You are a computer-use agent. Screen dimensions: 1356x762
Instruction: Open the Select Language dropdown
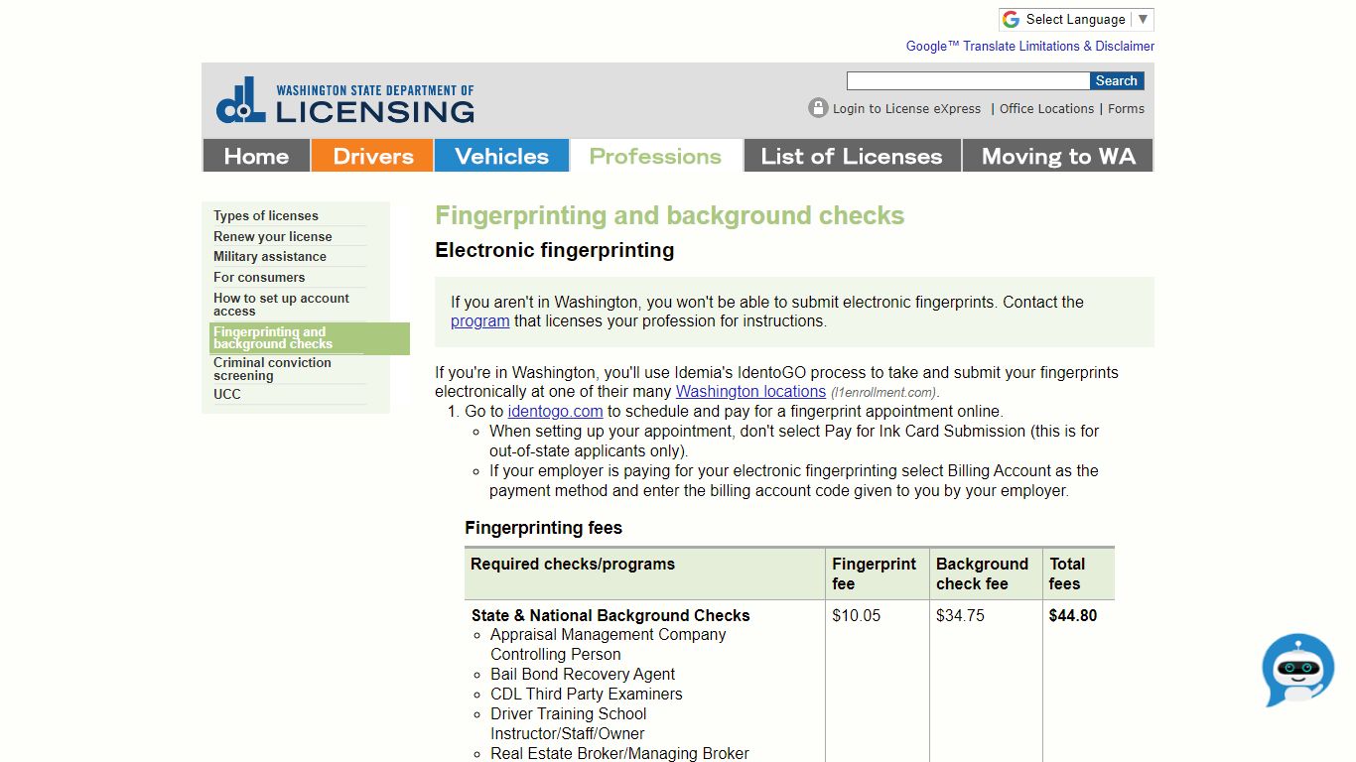click(1076, 20)
